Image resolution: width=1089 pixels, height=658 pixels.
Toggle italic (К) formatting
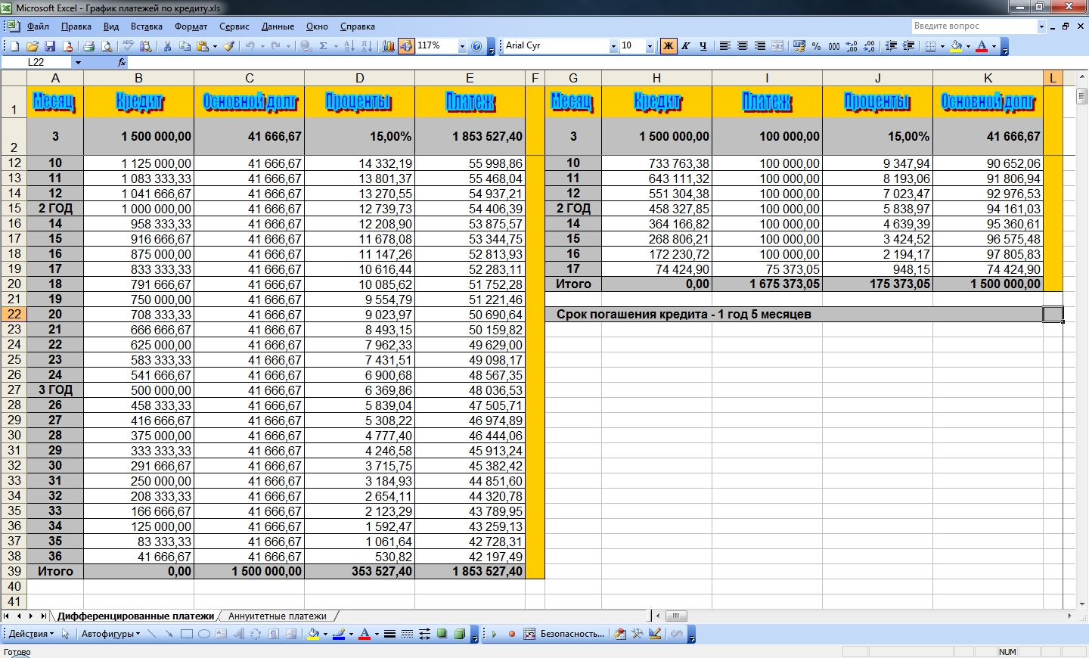click(x=686, y=46)
